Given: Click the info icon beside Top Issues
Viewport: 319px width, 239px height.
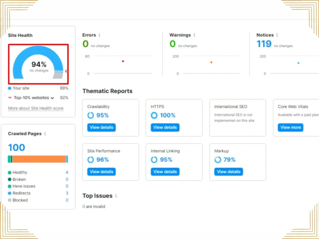Looking at the screenshot, I should 116,196.
